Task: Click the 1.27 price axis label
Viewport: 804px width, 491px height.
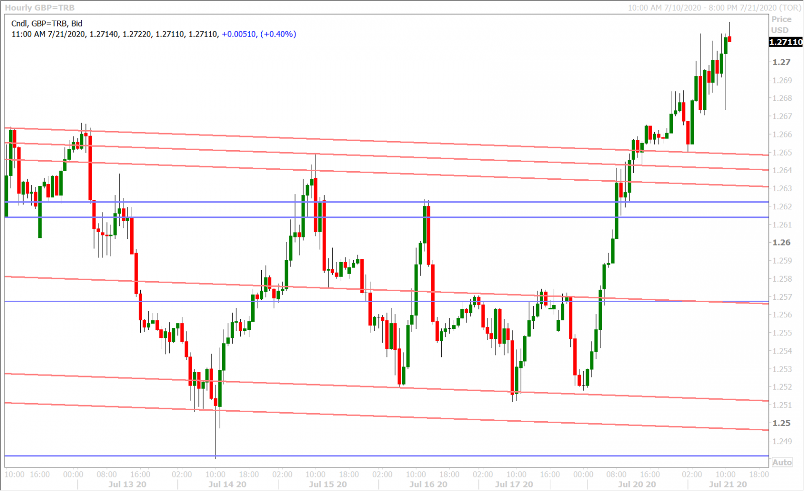Action: (781, 62)
